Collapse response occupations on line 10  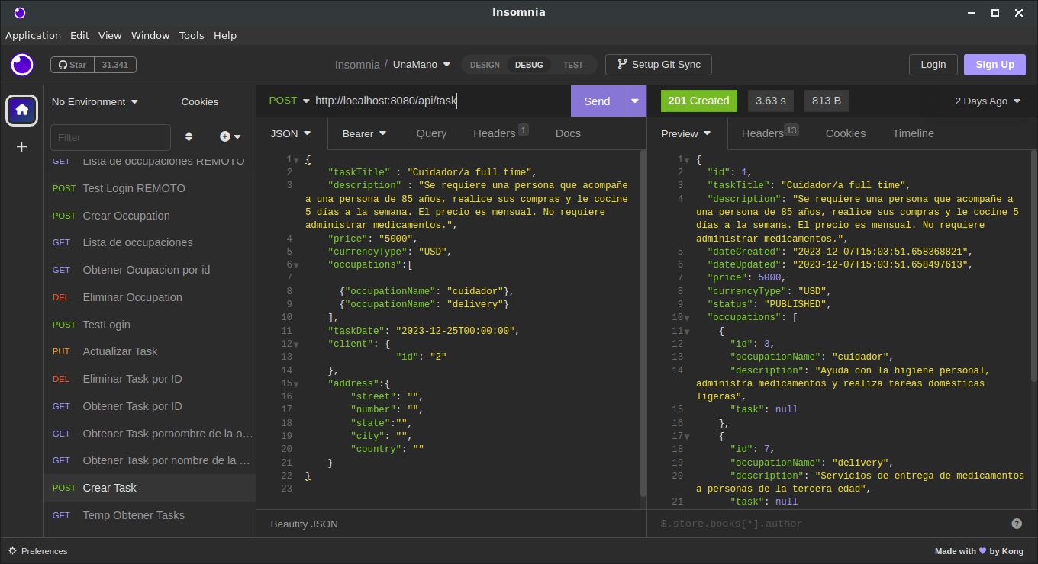click(687, 318)
